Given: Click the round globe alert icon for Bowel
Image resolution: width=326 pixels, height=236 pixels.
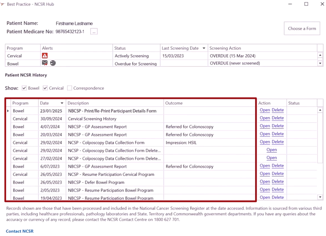Looking at the screenshot, I should point(53,63).
